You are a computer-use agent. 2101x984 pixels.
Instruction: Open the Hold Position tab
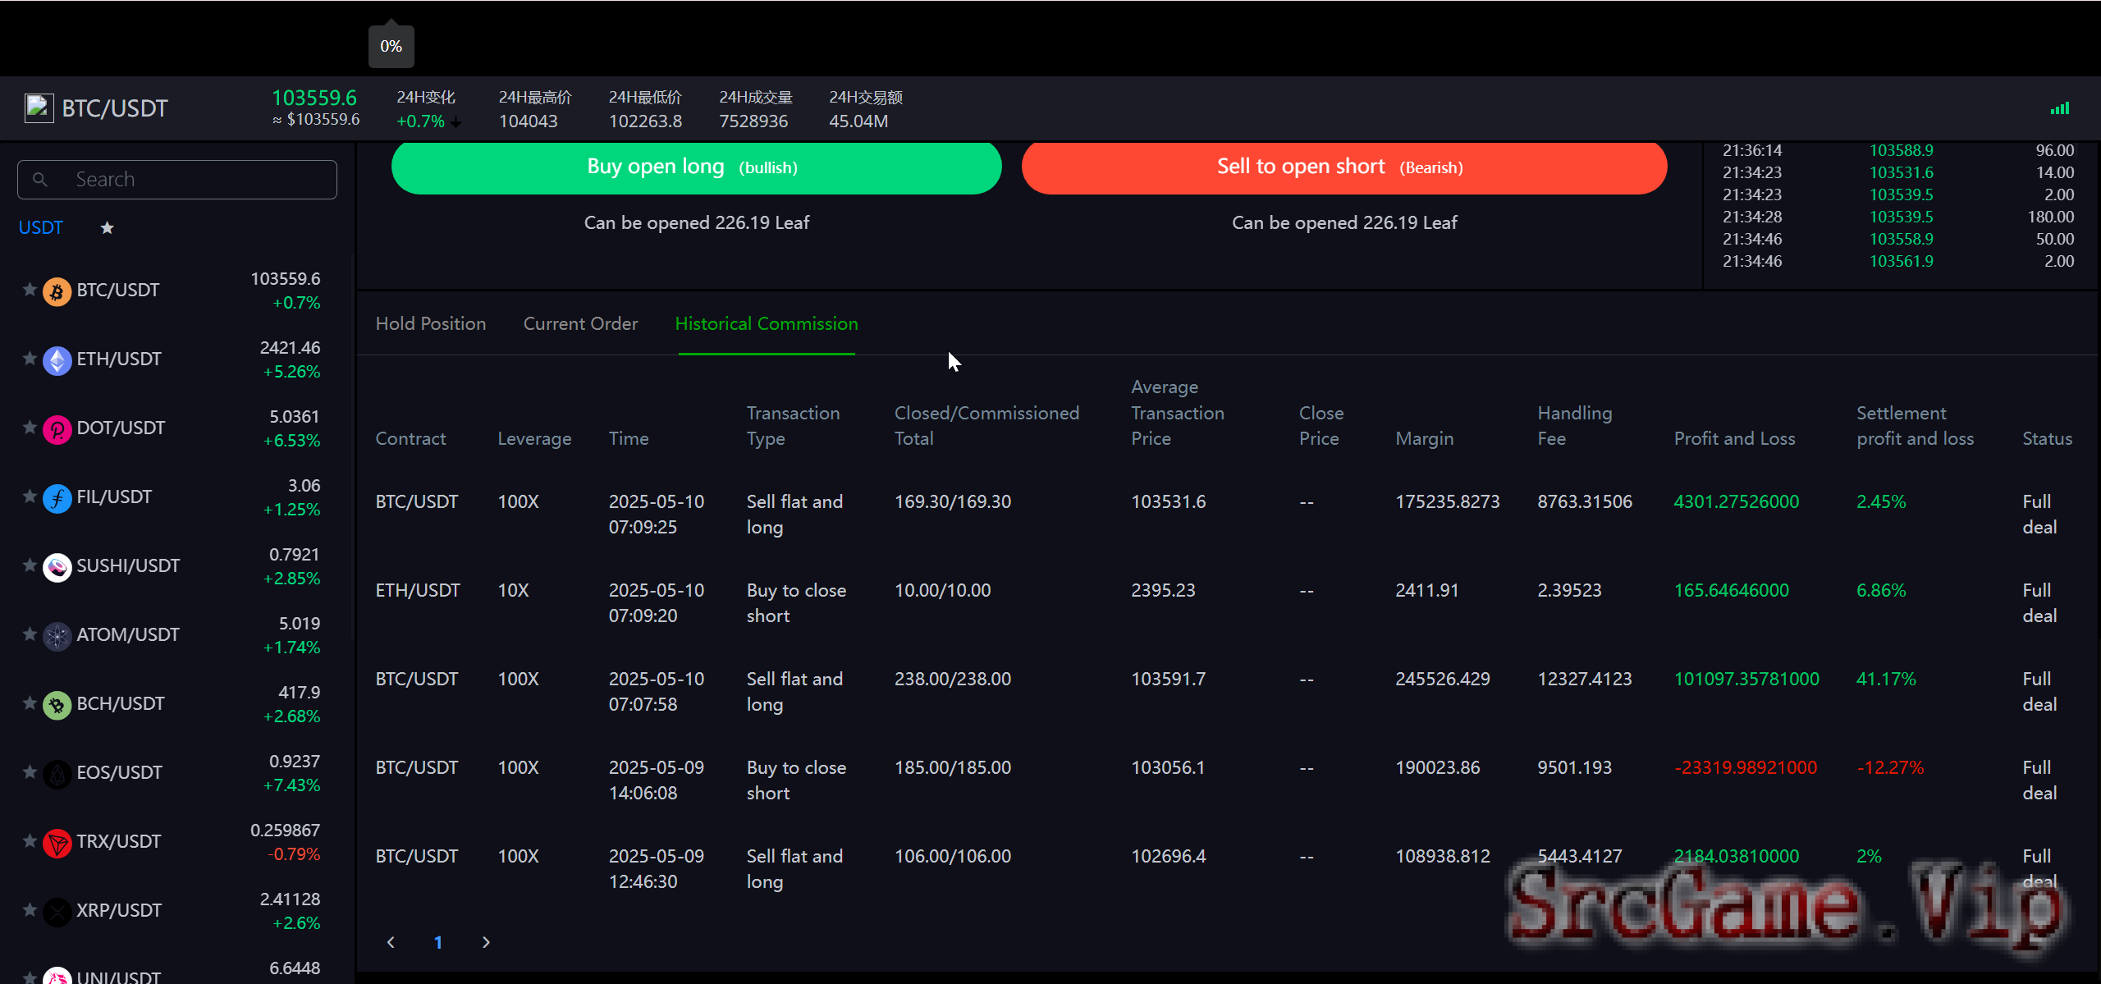[x=431, y=324]
